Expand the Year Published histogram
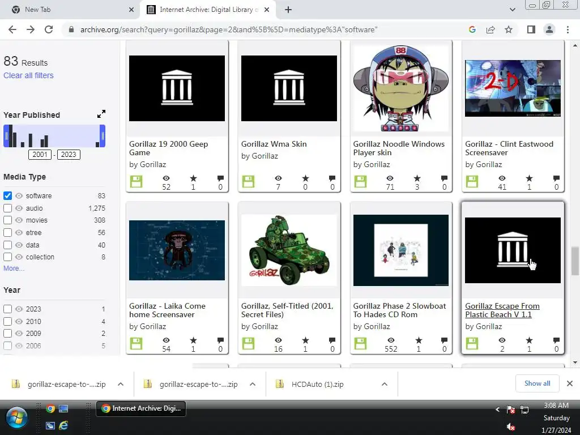Viewport: 580px width, 435px height. pyautogui.click(x=101, y=114)
